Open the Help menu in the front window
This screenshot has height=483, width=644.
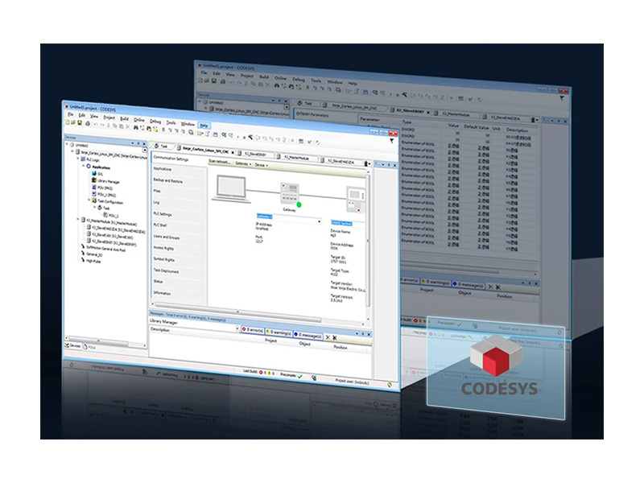point(204,125)
